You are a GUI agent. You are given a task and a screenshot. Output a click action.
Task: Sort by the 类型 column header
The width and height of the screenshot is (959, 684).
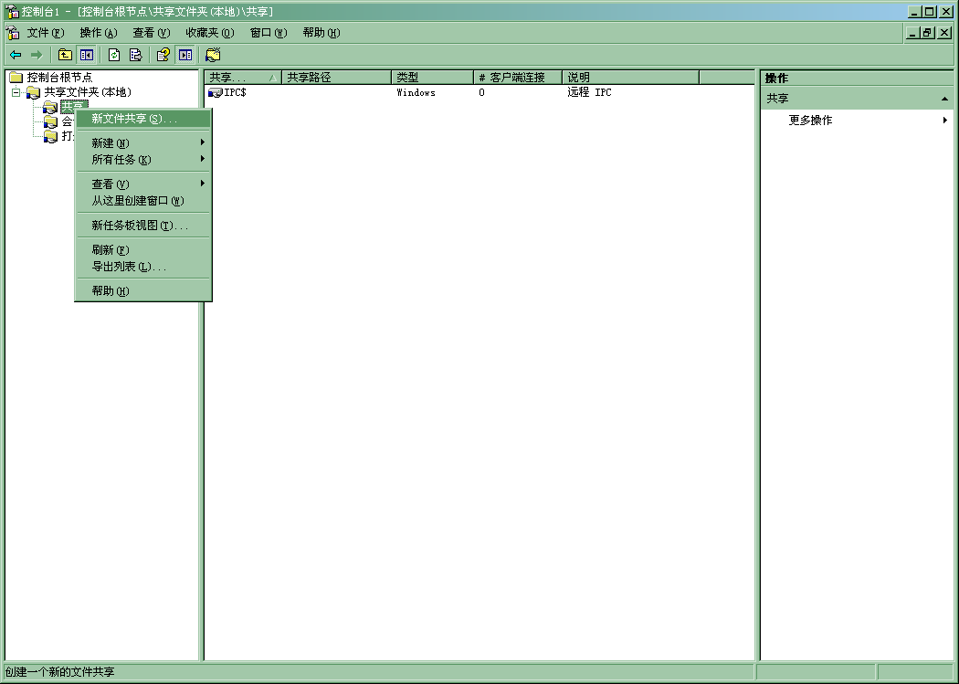tap(432, 77)
